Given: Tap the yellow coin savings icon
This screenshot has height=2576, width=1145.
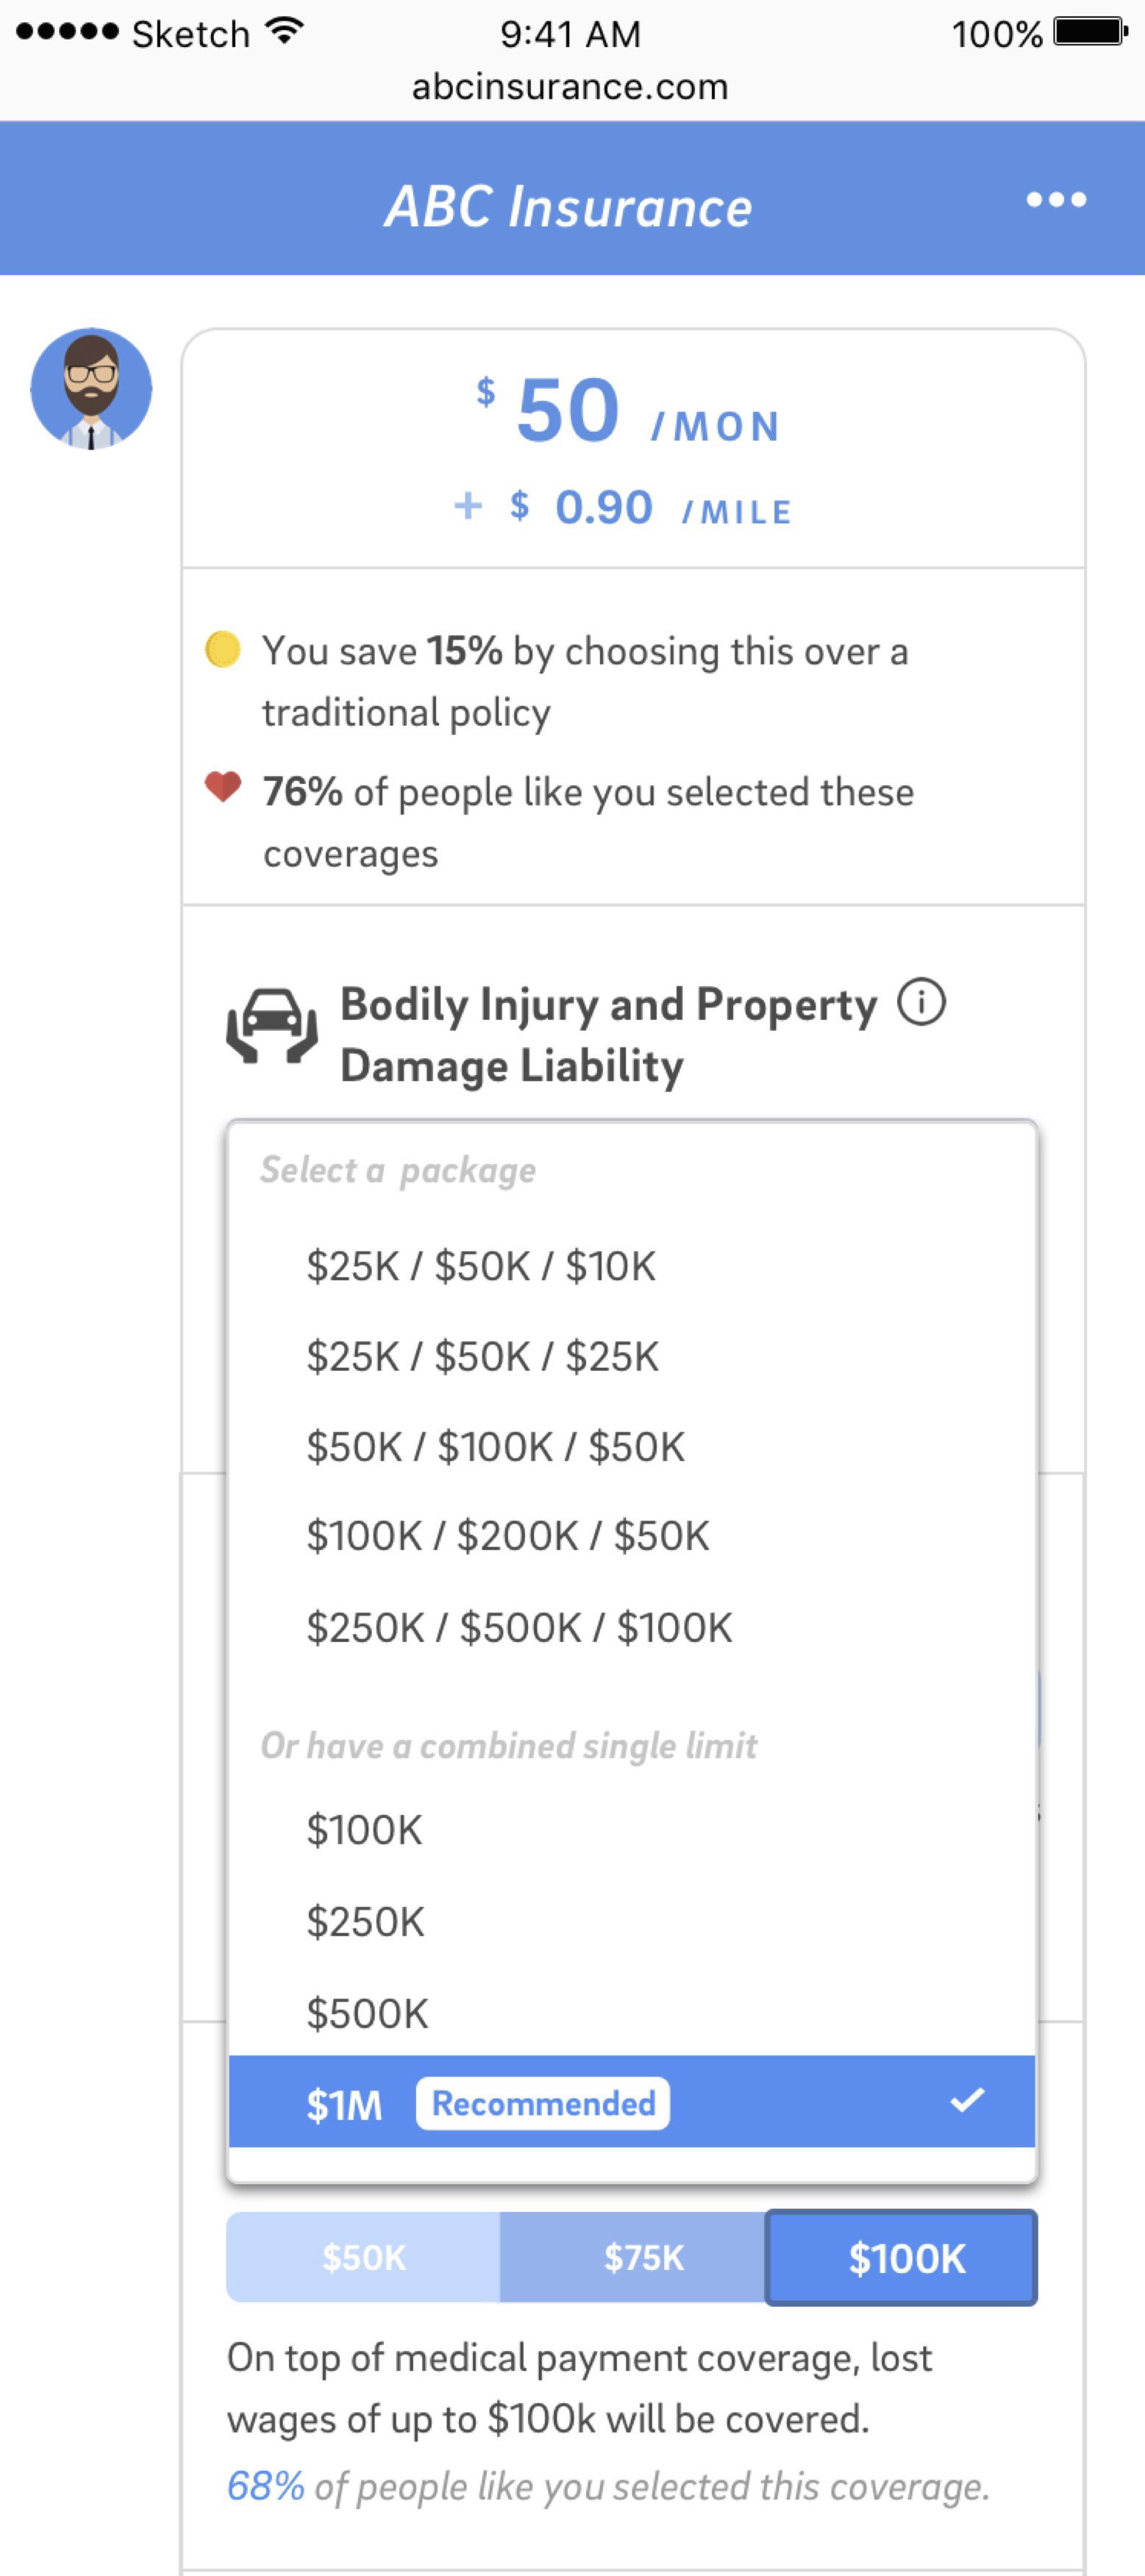Looking at the screenshot, I should pyautogui.click(x=222, y=649).
